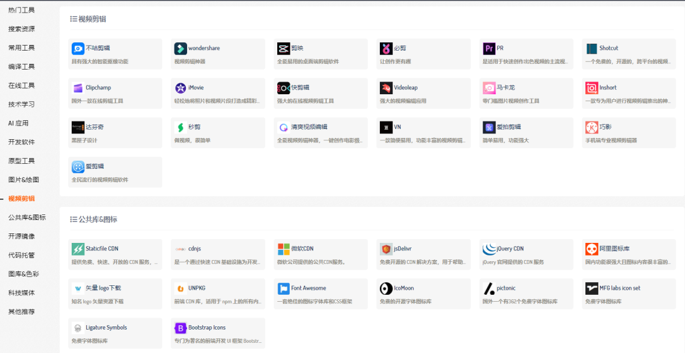Image resolution: width=685 pixels, height=353 pixels.
Task: Open 开源镜像 sidebar category
Action: [x=22, y=236]
